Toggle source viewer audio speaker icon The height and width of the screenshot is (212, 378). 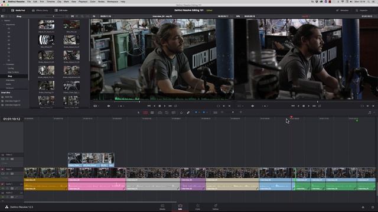109,106
